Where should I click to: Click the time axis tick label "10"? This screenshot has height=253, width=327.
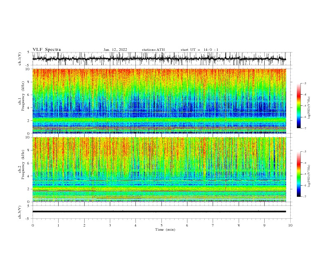[x=290, y=225]
